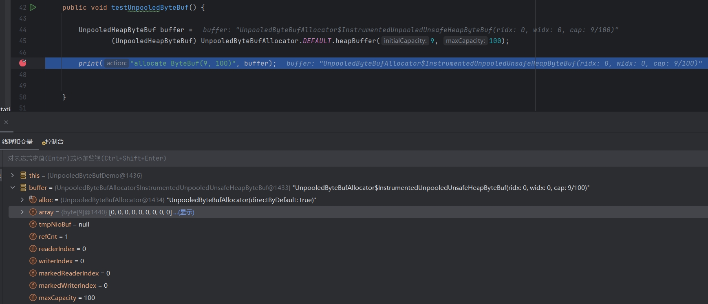Switch to the 线程和变量 tab
Image resolution: width=708 pixels, height=304 pixels.
17,142
